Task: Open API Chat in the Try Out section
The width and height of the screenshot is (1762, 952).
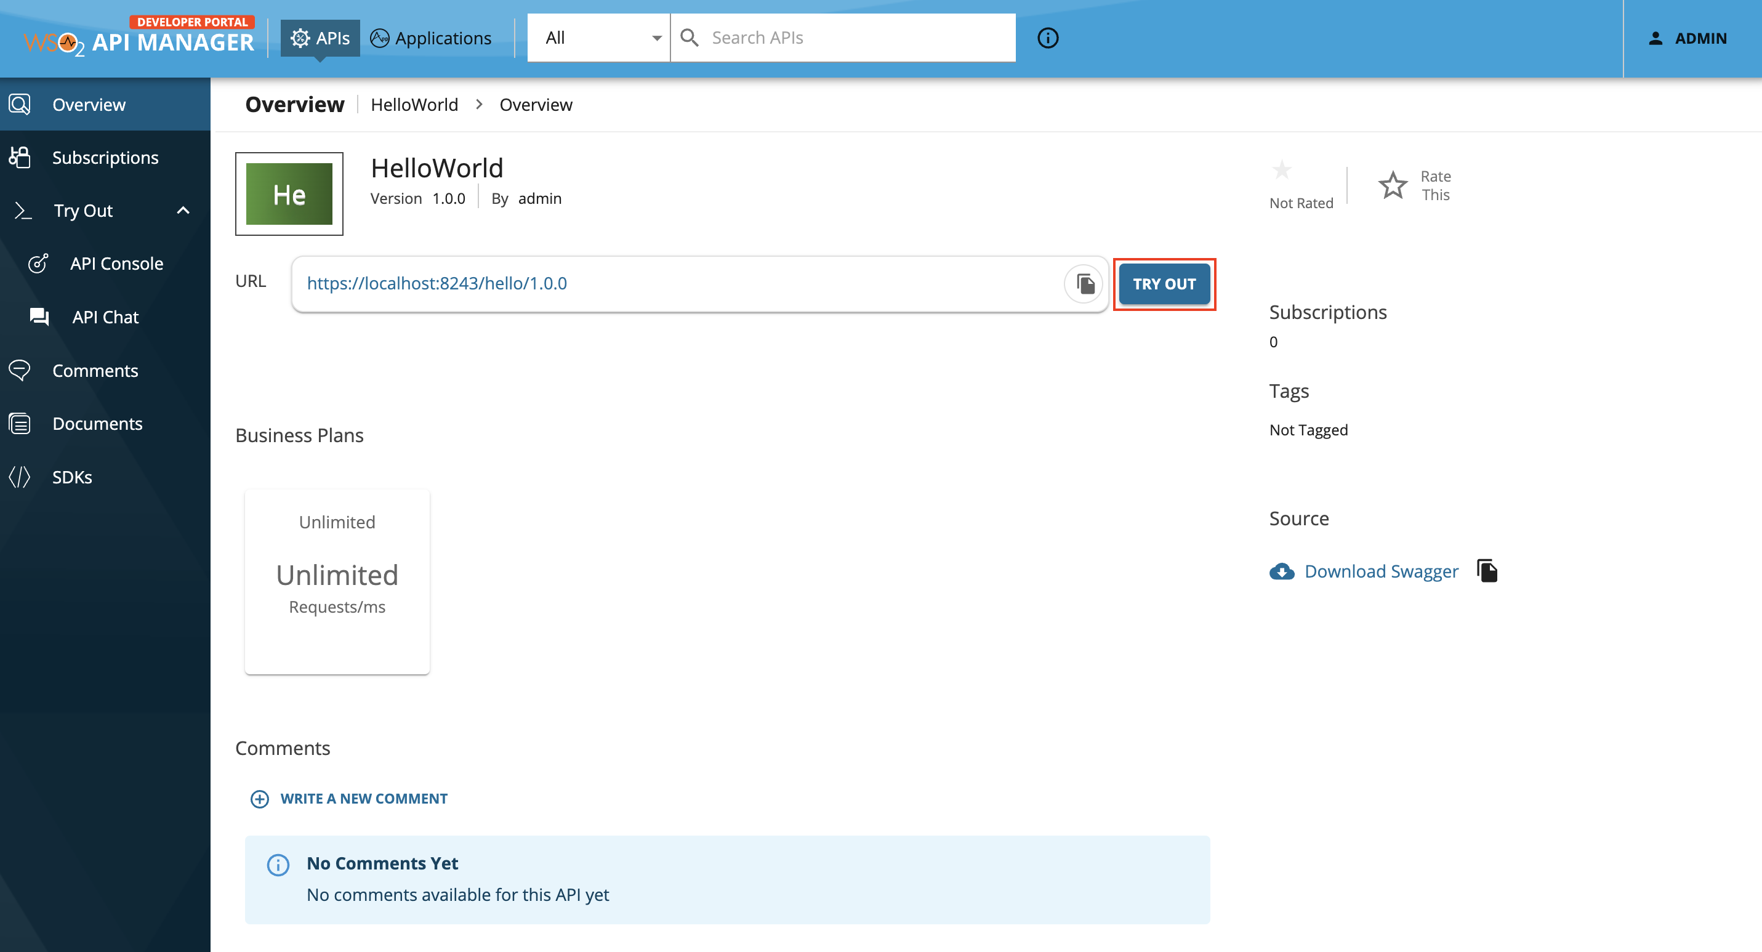Action: pyautogui.click(x=105, y=317)
